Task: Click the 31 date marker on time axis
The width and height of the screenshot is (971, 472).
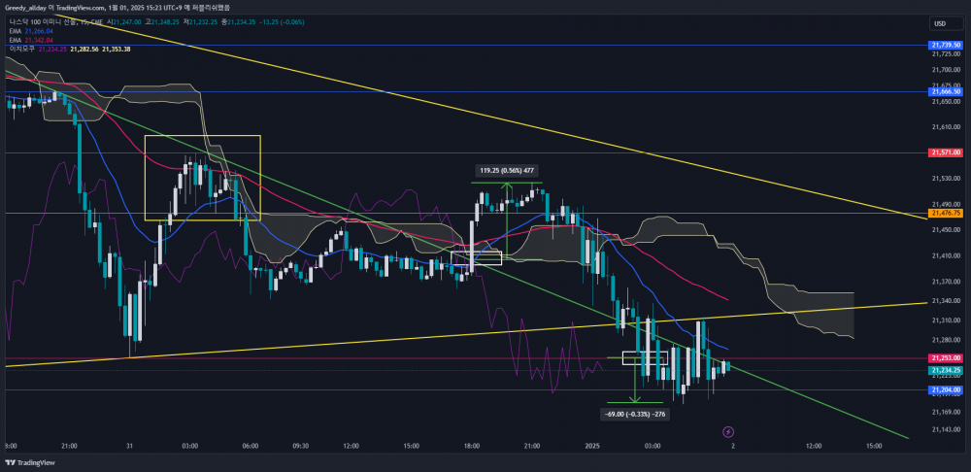Action: (x=128, y=446)
